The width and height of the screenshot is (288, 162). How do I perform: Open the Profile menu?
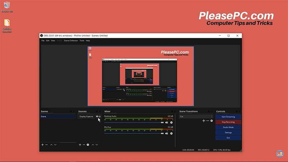pos(60,41)
